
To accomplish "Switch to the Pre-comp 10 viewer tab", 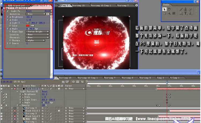I will pos(78,6).
